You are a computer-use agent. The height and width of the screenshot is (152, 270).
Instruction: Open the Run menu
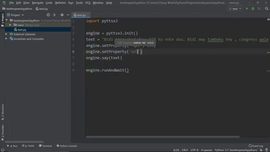pos(71,3)
